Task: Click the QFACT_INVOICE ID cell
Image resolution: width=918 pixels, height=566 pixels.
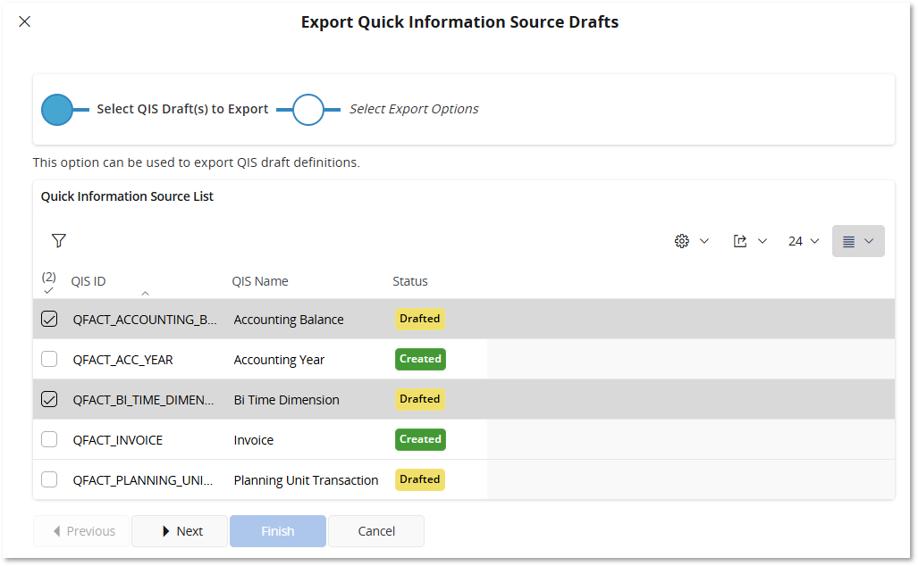Action: coord(118,440)
